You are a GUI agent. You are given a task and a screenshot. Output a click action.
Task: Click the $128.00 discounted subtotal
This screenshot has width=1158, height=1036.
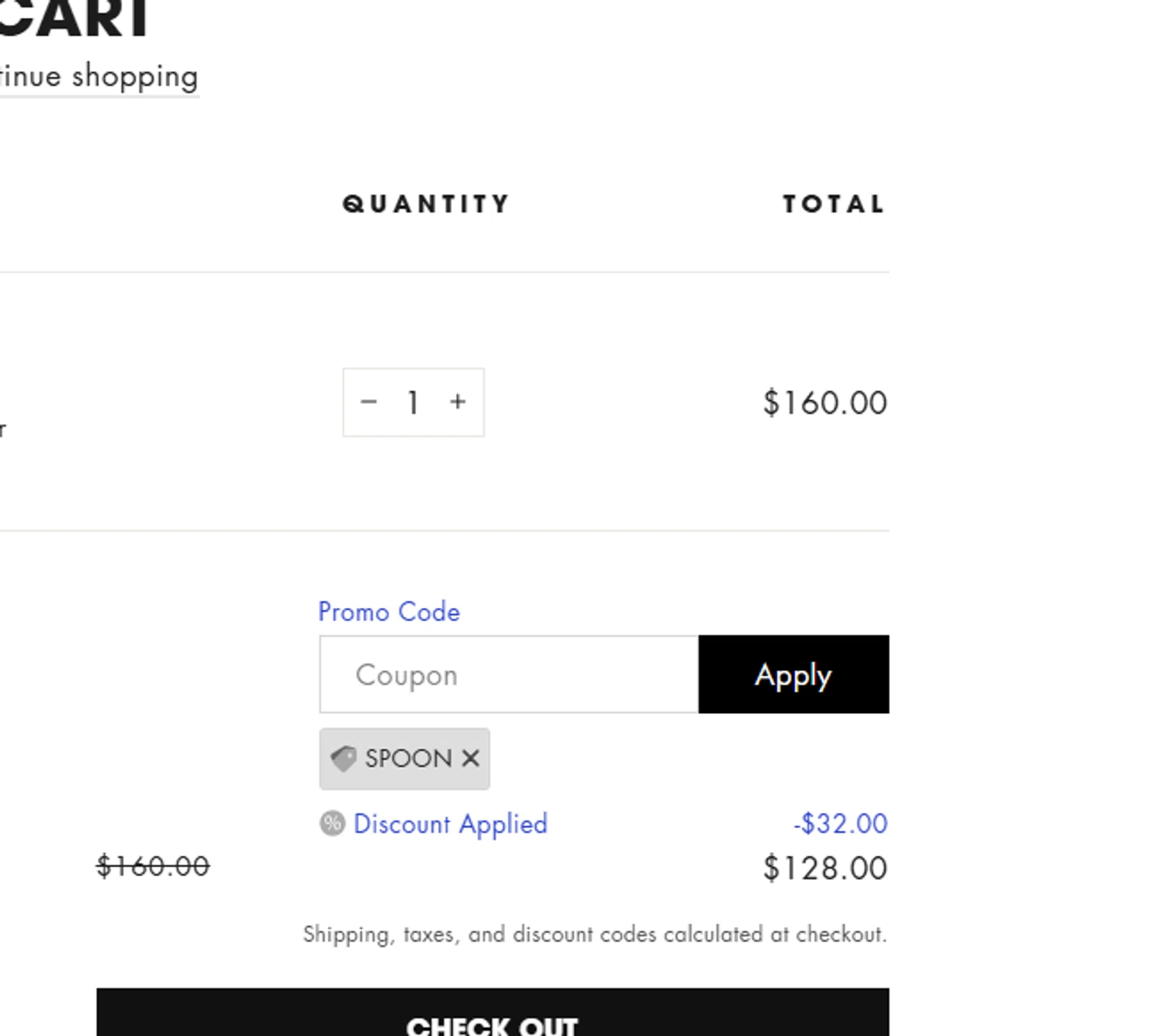pyautogui.click(x=824, y=868)
